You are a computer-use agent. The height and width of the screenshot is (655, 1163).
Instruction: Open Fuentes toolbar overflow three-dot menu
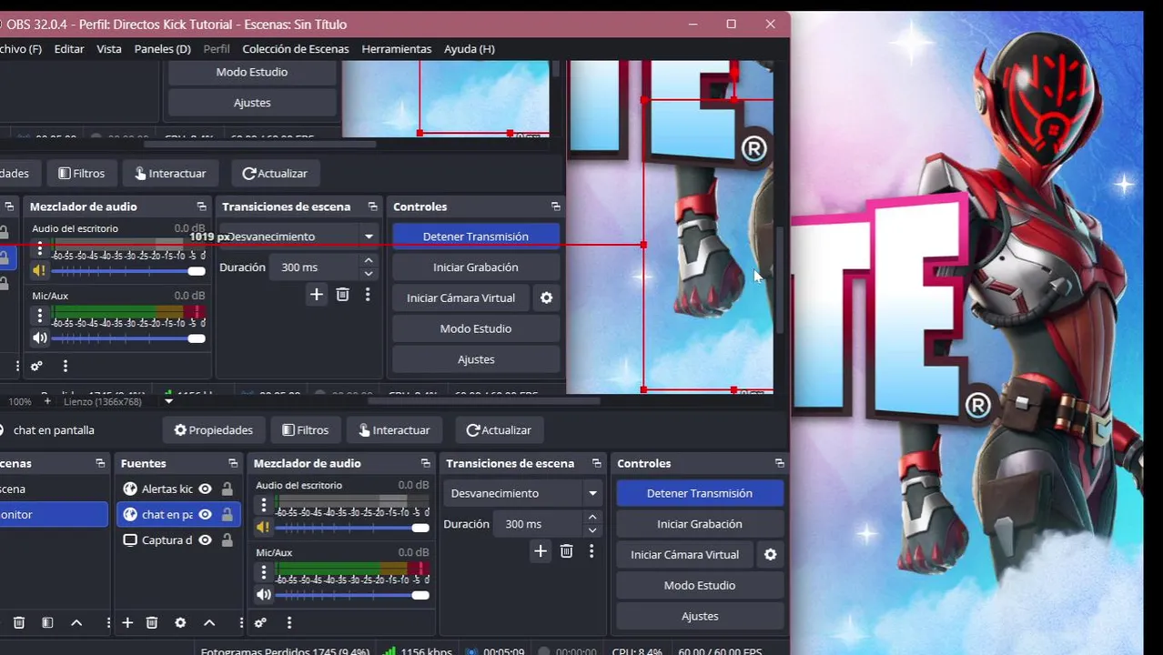[241, 623]
